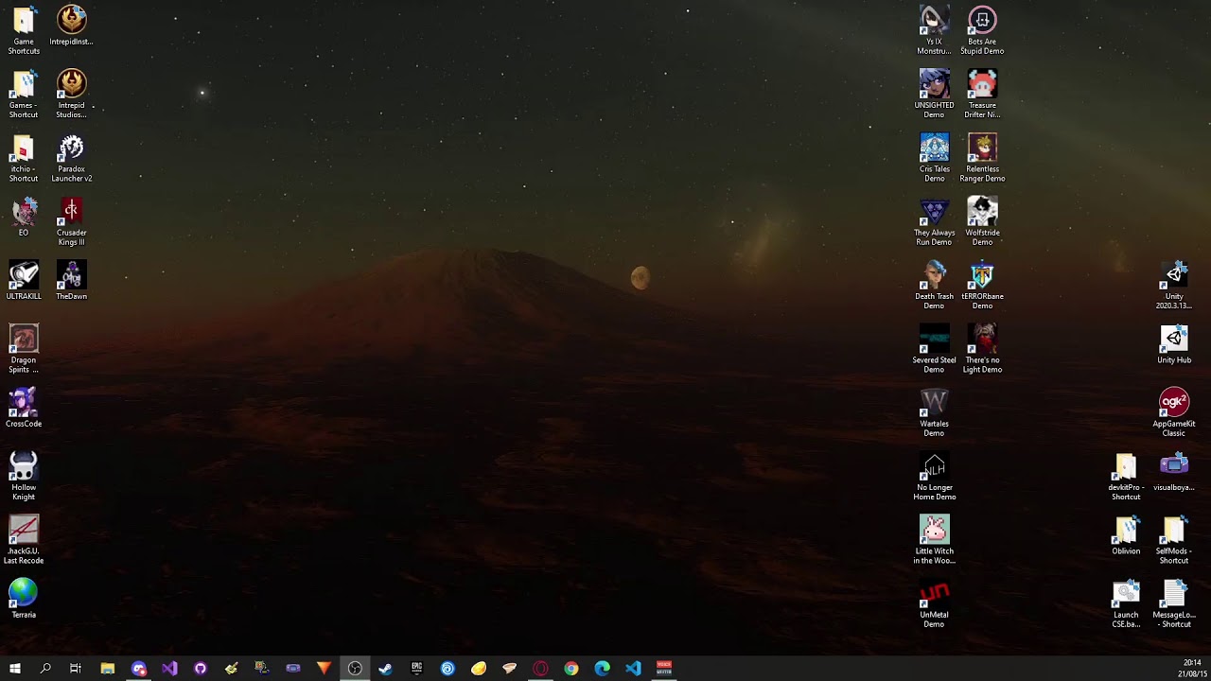Screen dimensions: 1211x681
Task: Select the Death Trash Demo icon
Action: coord(934,285)
